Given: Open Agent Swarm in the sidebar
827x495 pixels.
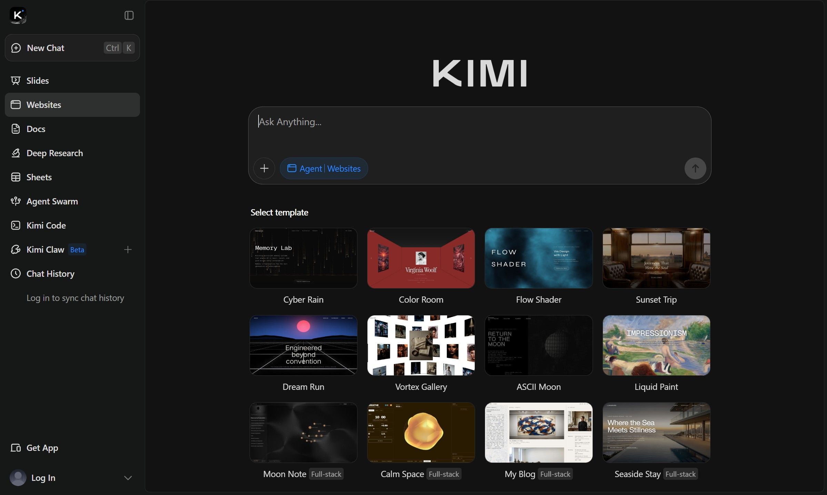Looking at the screenshot, I should [72, 201].
